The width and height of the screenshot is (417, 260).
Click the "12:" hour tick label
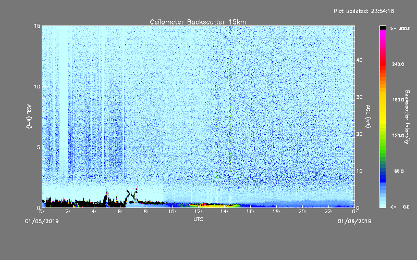coord(198,212)
